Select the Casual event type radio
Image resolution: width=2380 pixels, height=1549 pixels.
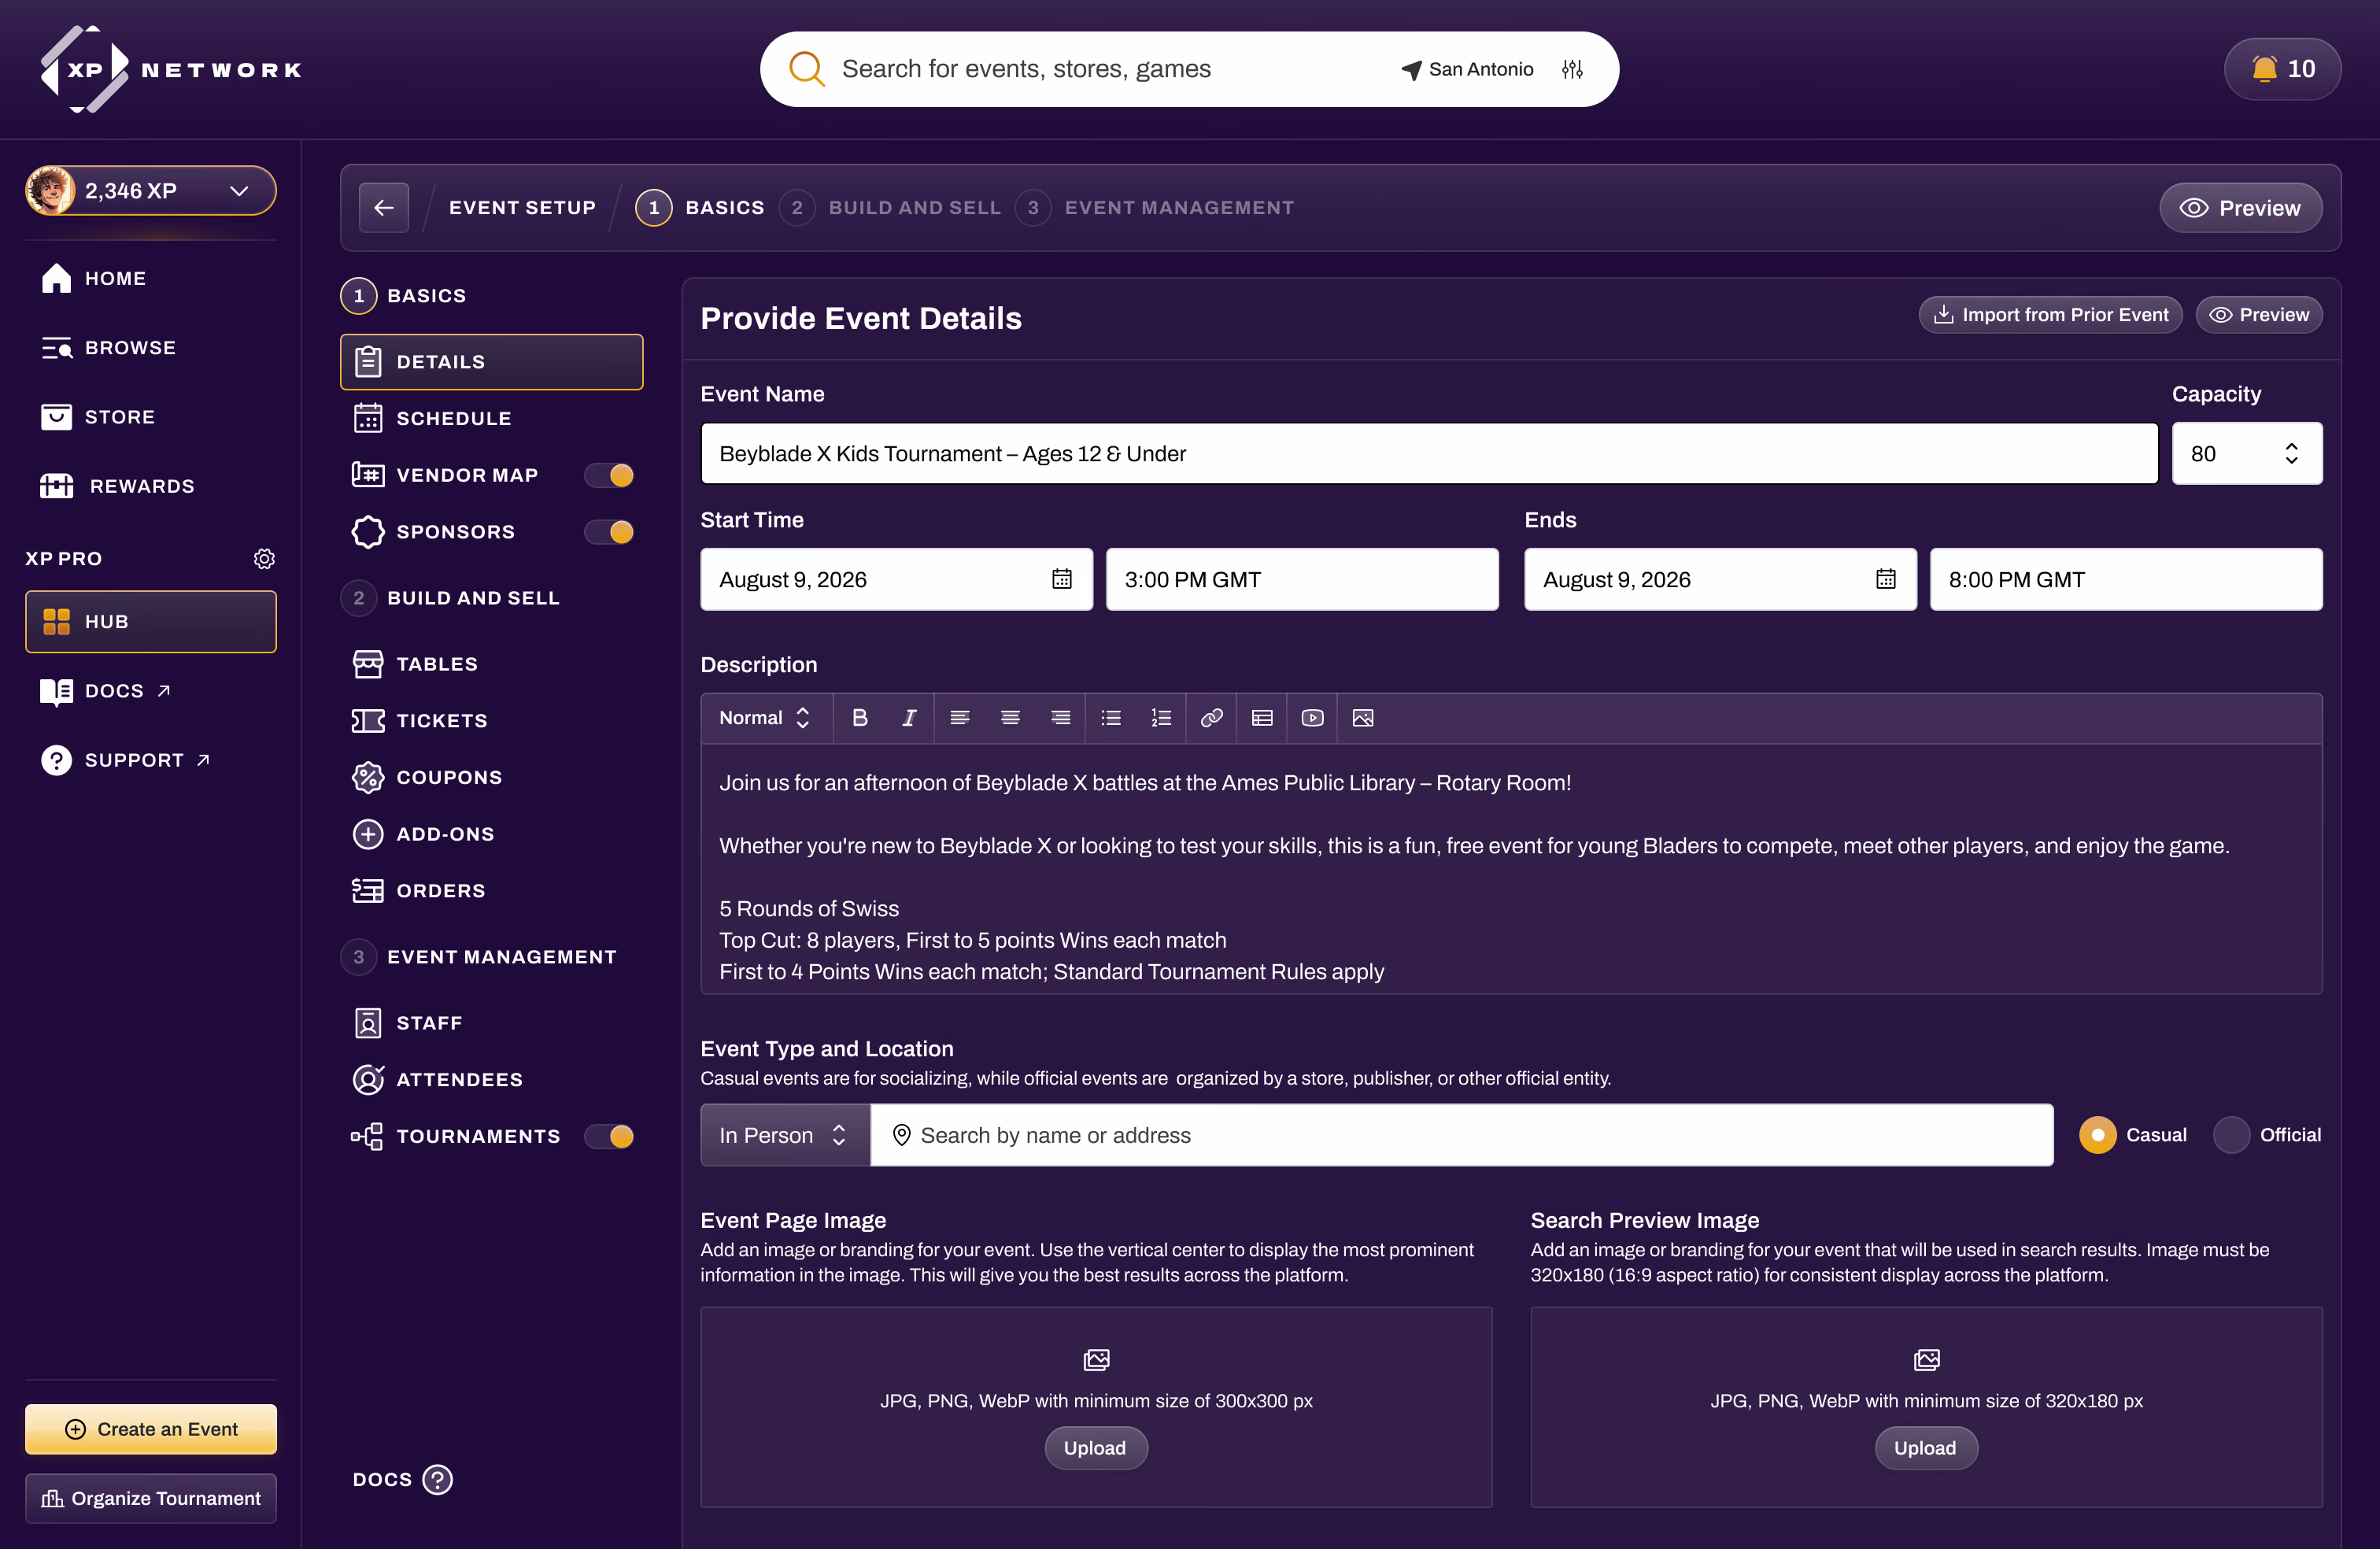(2098, 1135)
